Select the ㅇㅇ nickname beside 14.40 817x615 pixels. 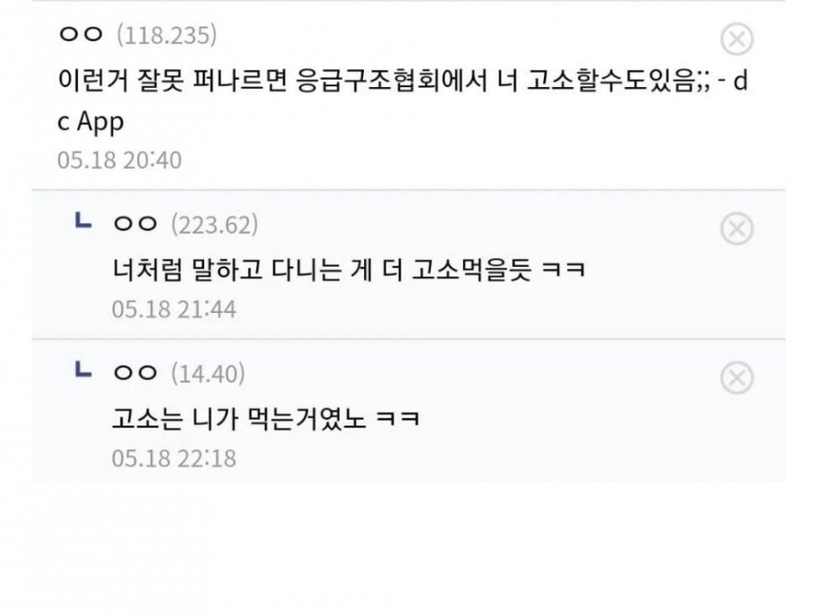pos(135,373)
